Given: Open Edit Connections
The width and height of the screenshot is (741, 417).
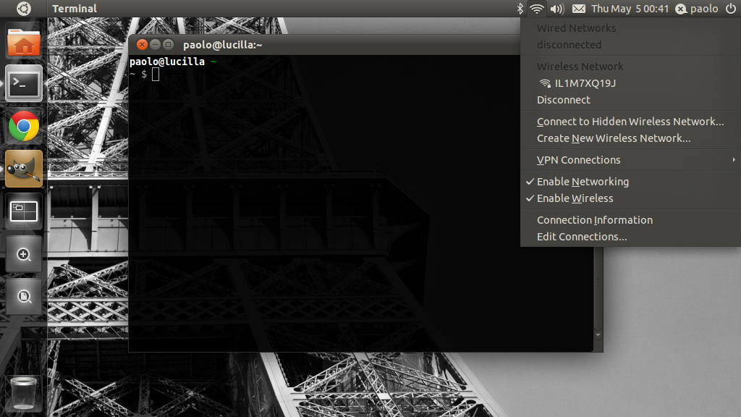Looking at the screenshot, I should click(x=630, y=237).
